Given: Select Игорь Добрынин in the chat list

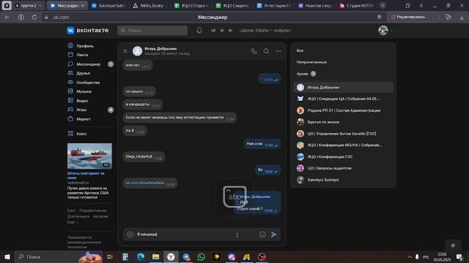Looking at the screenshot, I should click(344, 88).
